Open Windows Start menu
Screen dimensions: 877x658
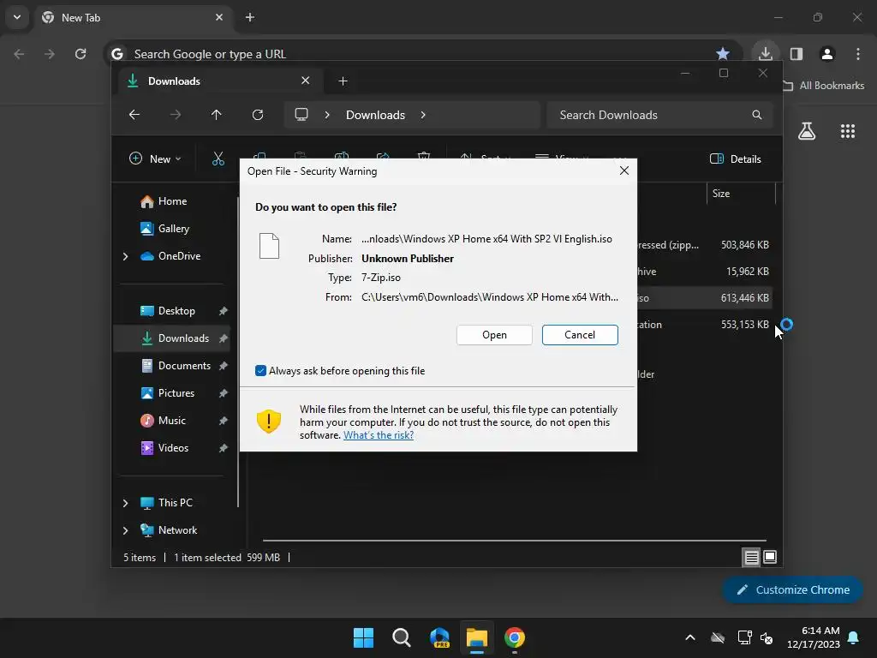[x=363, y=637]
